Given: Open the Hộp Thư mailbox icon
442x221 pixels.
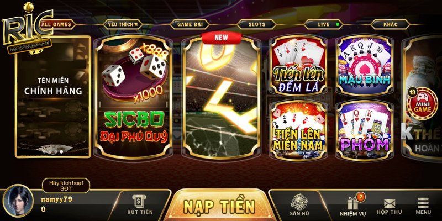Looking at the screenshot, I should (x=390, y=206).
